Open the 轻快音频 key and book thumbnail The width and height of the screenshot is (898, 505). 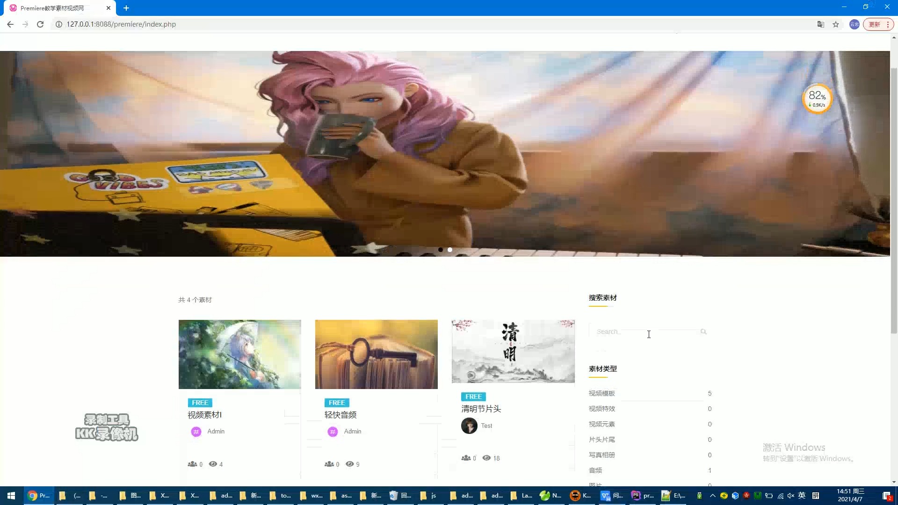[377, 354]
